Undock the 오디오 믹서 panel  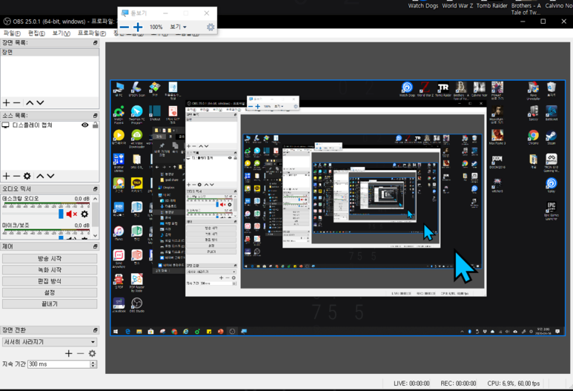pyautogui.click(x=96, y=189)
